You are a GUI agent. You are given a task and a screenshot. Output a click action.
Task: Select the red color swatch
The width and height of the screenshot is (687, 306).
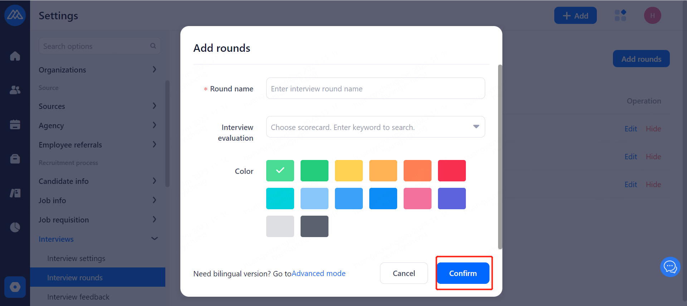[452, 171]
